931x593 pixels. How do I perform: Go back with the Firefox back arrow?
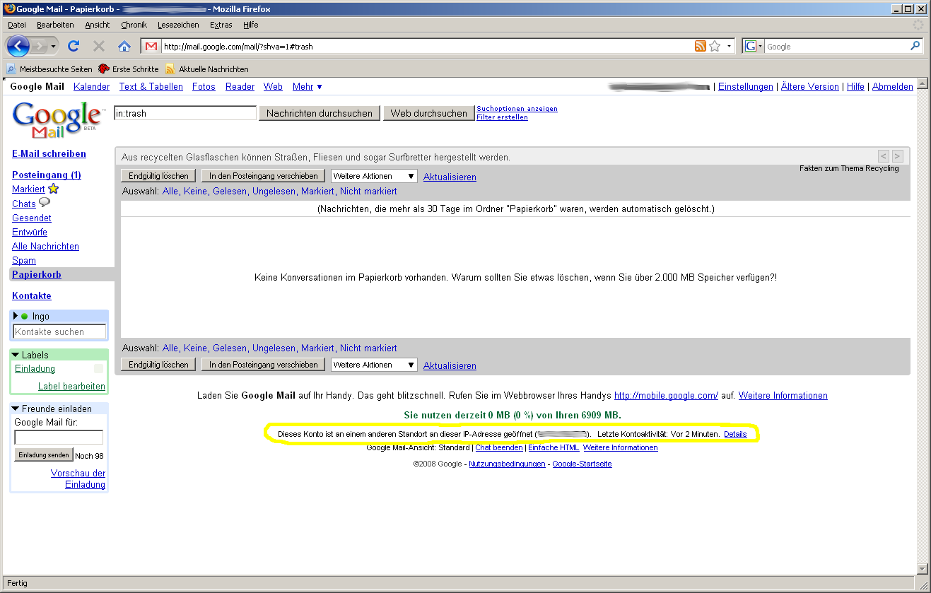(x=18, y=47)
